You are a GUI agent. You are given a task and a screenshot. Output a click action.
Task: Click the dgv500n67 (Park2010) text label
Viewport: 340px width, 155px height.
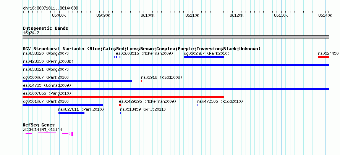tap(46, 77)
